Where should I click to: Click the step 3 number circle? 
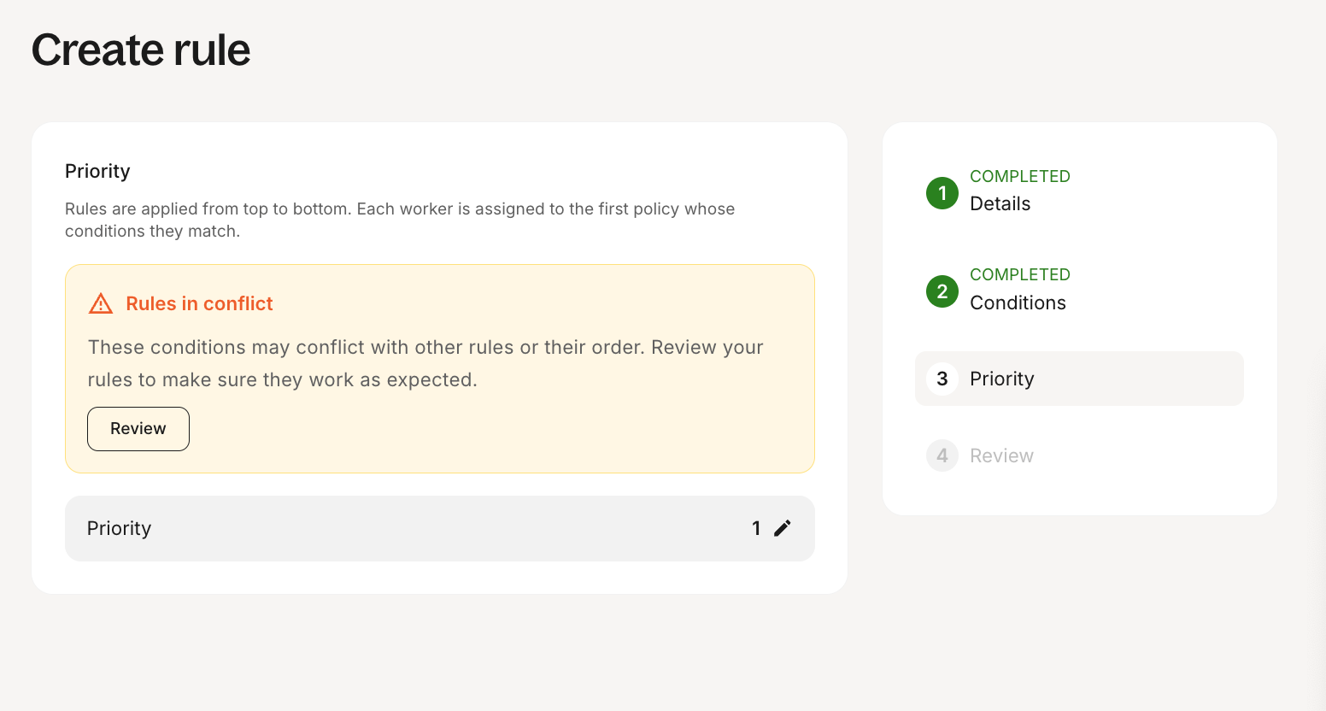coord(942,379)
